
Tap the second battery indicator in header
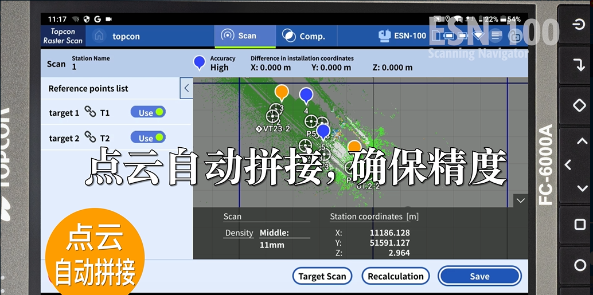pyautogui.click(x=463, y=36)
